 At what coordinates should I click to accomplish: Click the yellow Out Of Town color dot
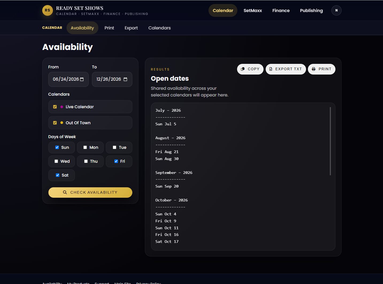62,123
